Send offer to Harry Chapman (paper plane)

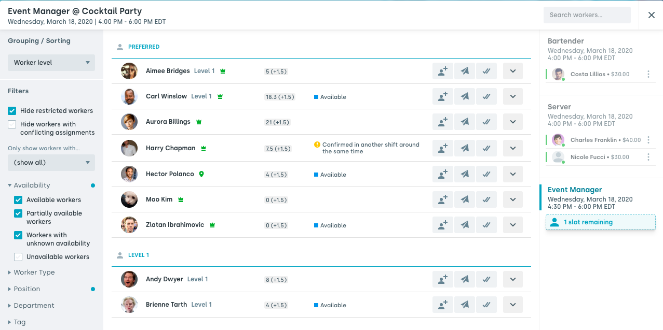tap(465, 148)
